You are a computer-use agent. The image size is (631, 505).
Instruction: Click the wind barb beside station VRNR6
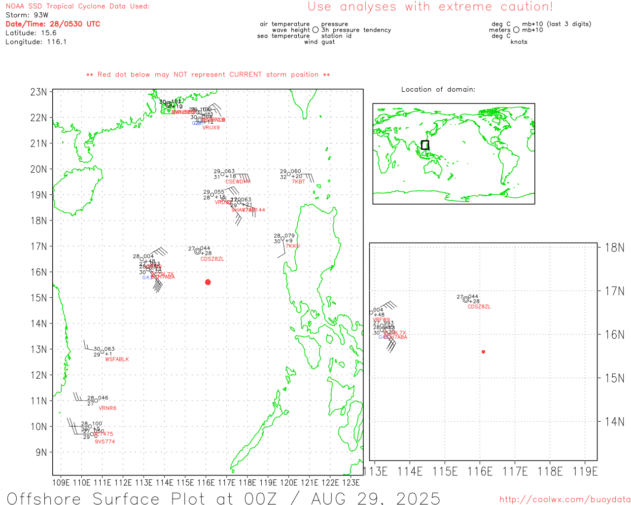(83, 397)
